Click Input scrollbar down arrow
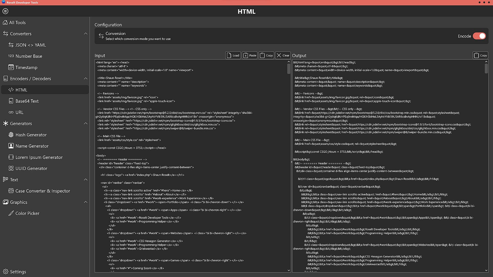493x277 pixels. [289, 270]
